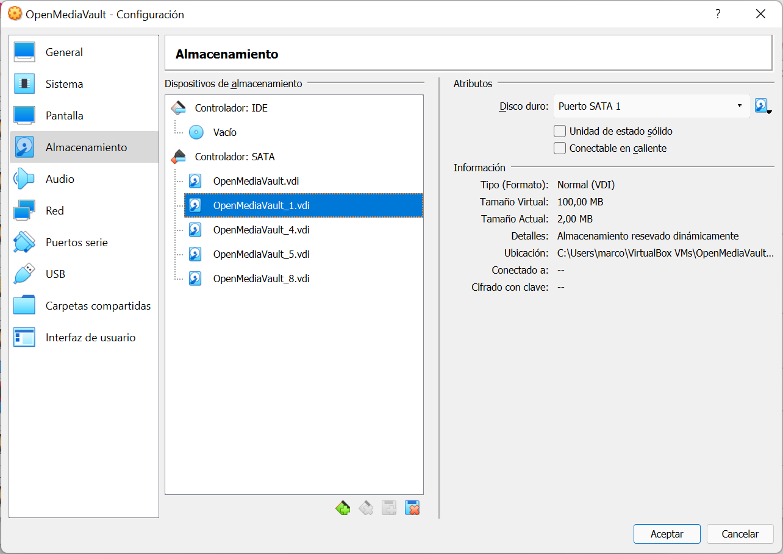Screen dimensions: 783x554
Task: Click the Controlador: SATA controller icon
Action: point(178,157)
